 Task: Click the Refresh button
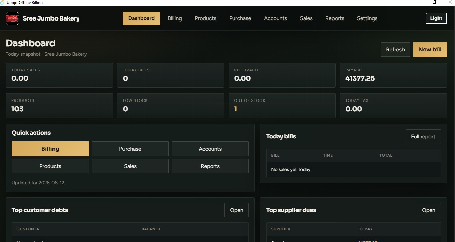click(395, 49)
